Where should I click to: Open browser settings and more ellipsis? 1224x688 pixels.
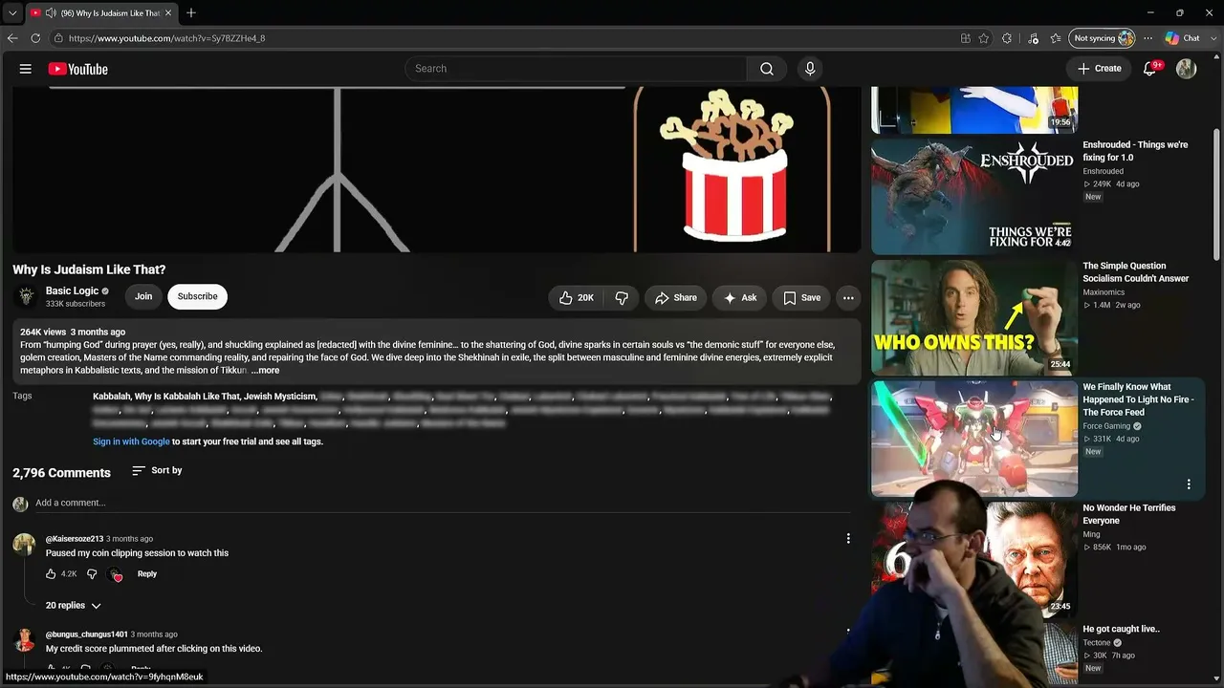coord(1147,38)
